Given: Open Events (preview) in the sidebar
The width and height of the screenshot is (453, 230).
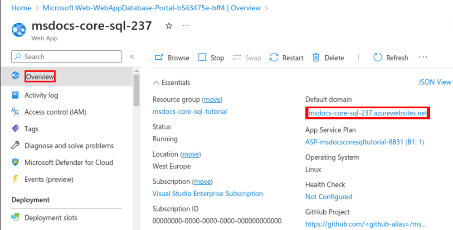Looking at the screenshot, I should coord(49,179).
